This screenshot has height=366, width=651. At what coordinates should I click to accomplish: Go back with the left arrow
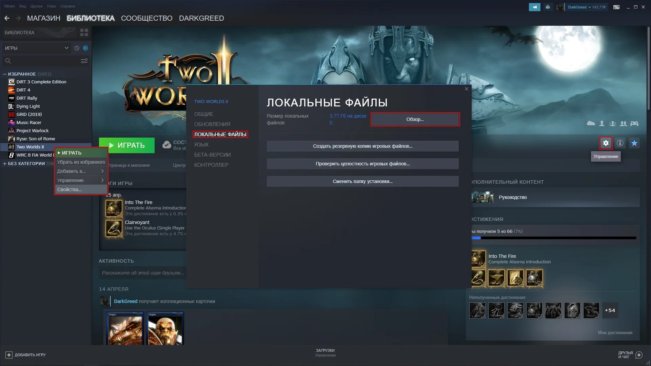[x=7, y=18]
